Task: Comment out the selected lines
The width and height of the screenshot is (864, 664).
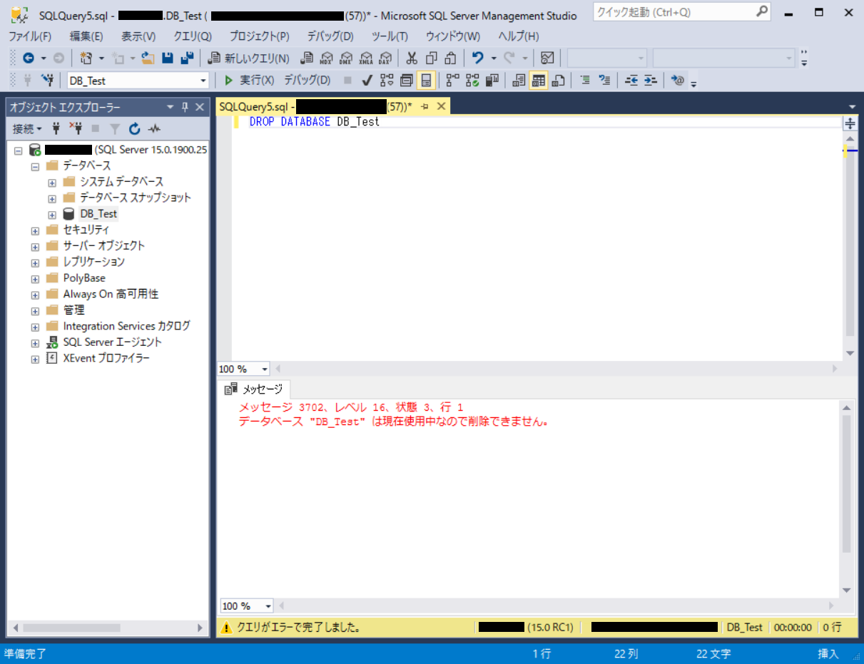Action: (x=585, y=81)
